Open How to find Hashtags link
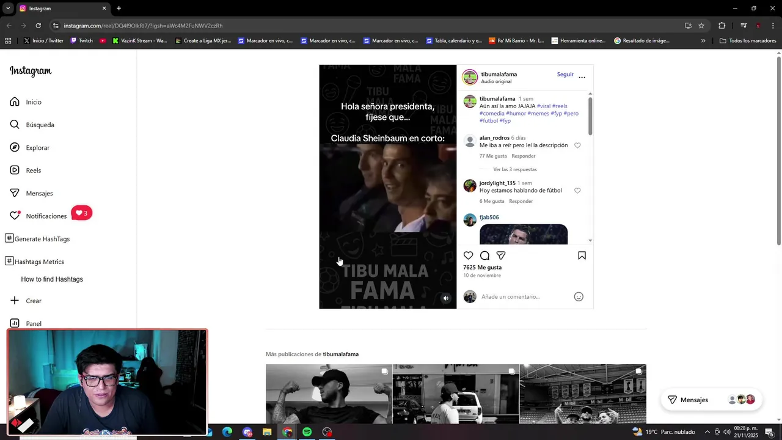The image size is (782, 440). pyautogui.click(x=52, y=279)
